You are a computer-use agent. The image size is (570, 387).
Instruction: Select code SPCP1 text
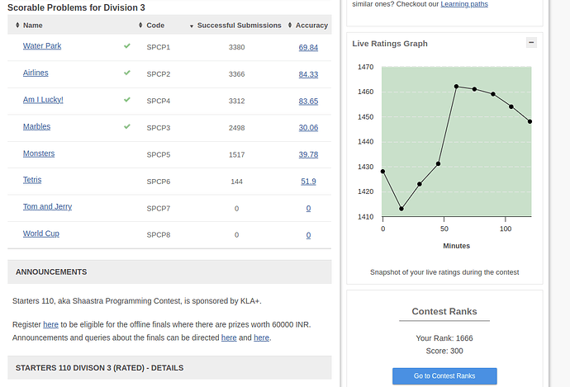(x=158, y=47)
